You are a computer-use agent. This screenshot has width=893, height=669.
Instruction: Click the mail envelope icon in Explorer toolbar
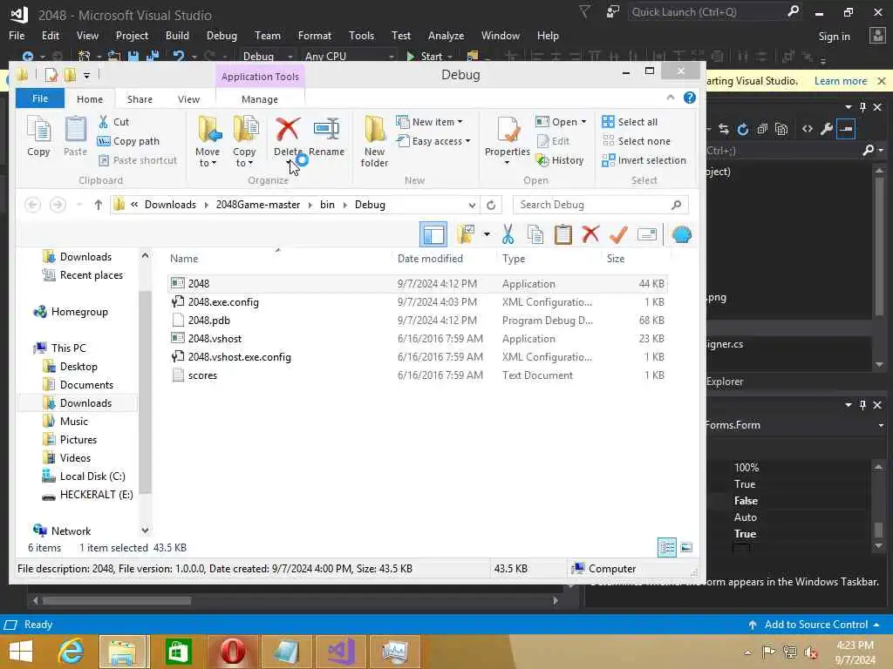tap(647, 234)
